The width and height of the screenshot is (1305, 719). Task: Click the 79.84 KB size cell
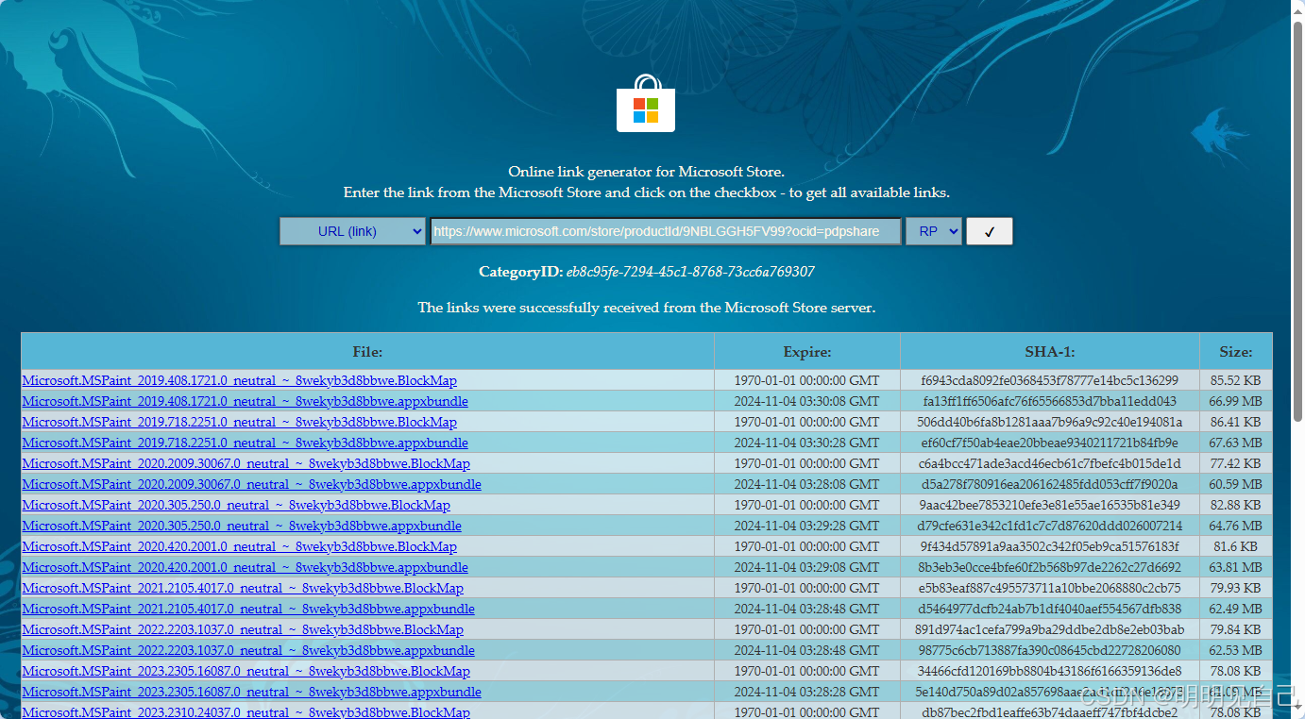[1236, 629]
